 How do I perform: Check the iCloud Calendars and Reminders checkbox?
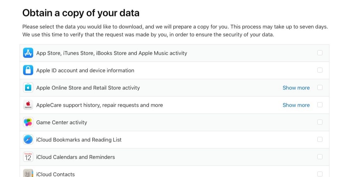[x=320, y=157]
